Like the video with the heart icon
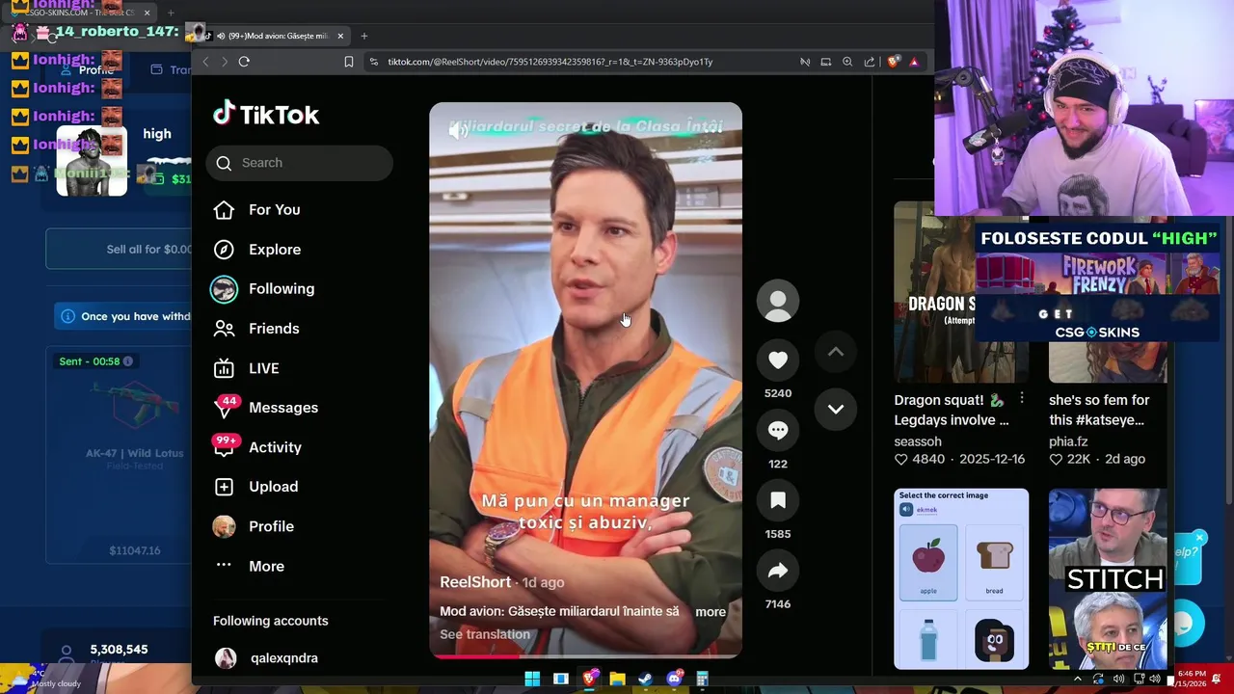 coord(778,360)
